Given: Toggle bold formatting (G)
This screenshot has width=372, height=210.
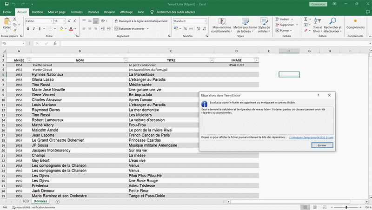Looking at the screenshot, I should coord(28,28).
